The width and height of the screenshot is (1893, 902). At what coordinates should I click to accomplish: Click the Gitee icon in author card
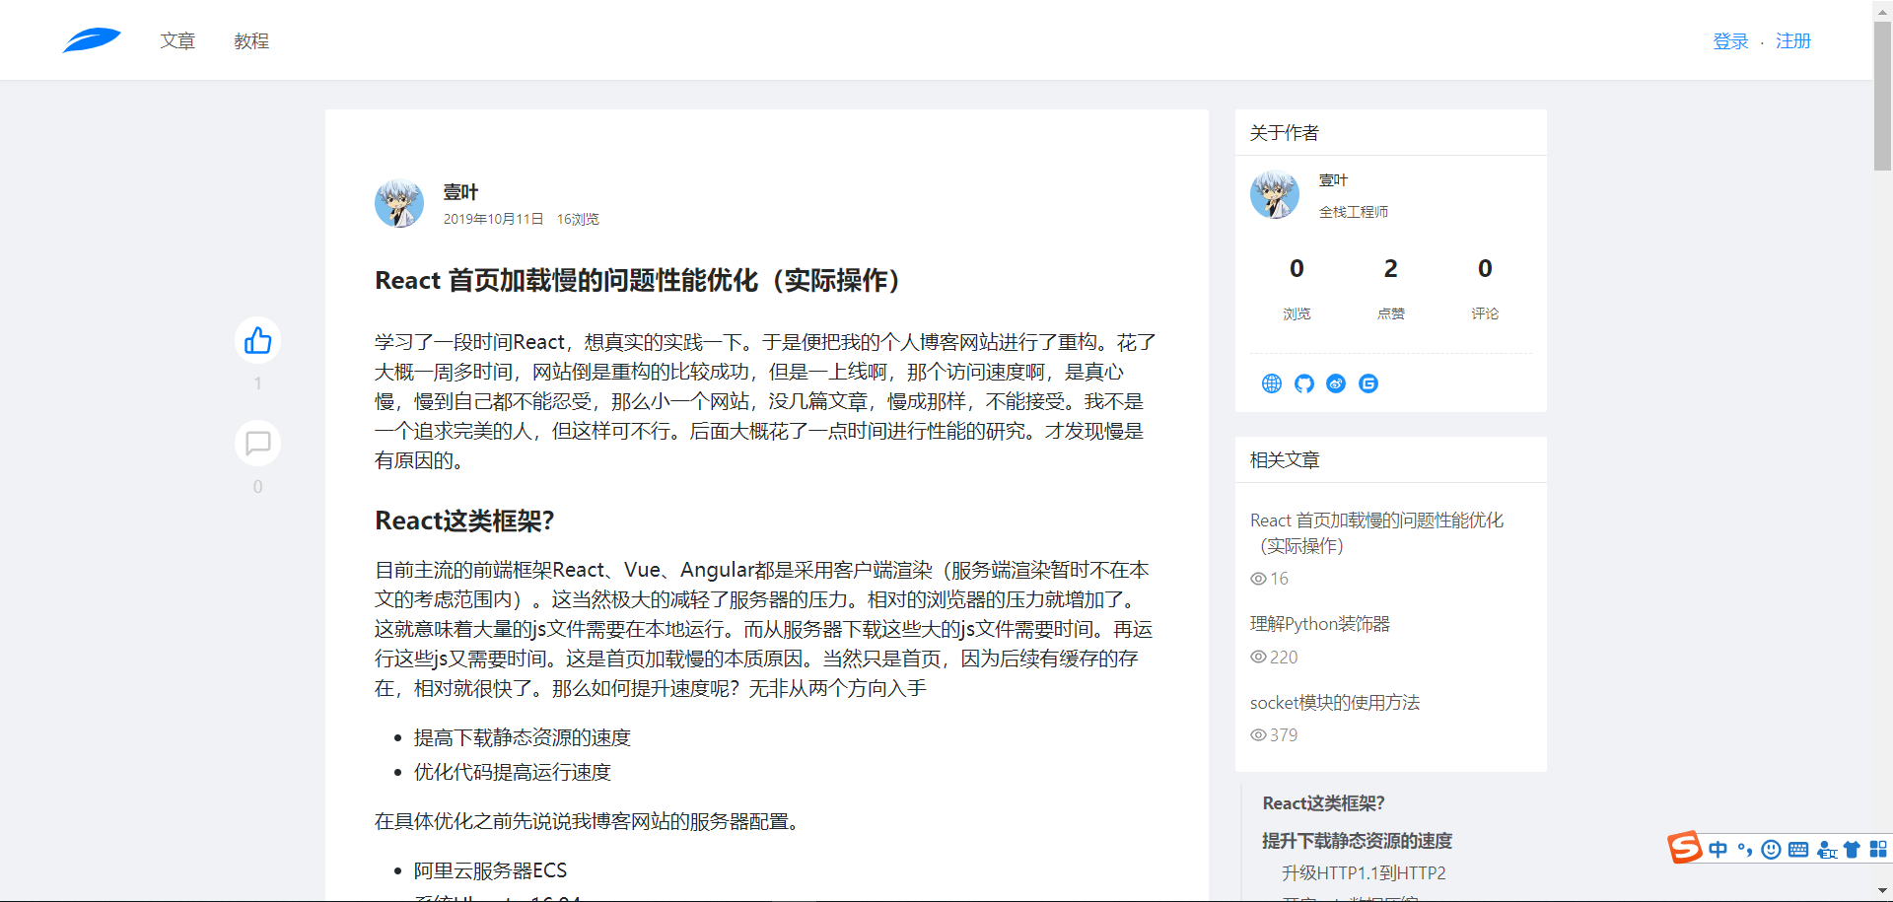tap(1368, 383)
